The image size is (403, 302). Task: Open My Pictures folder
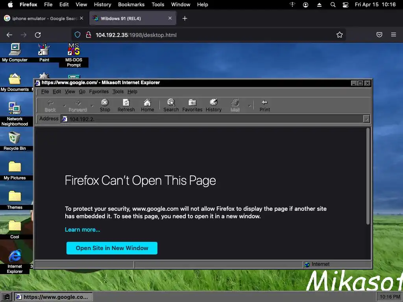click(15, 171)
